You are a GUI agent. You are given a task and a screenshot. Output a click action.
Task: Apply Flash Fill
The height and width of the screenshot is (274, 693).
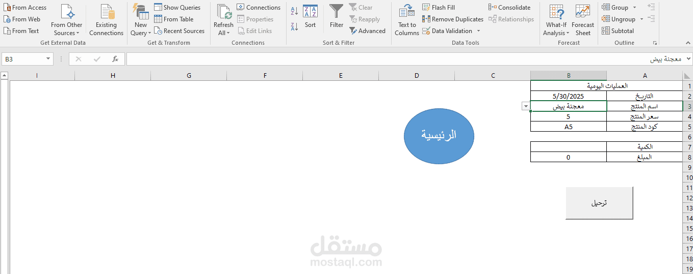click(x=439, y=8)
